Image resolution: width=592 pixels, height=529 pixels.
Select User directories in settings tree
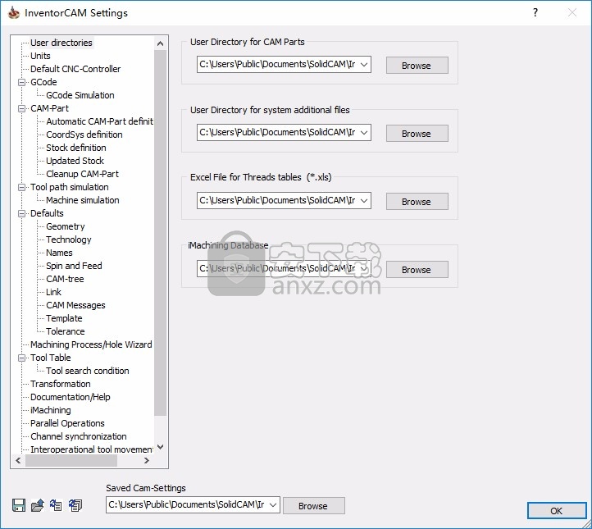pyautogui.click(x=61, y=43)
